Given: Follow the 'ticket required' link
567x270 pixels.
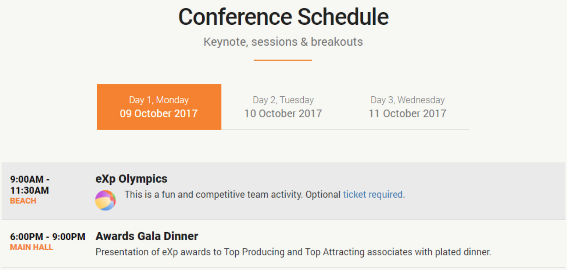Looking at the screenshot, I should pos(373,195).
